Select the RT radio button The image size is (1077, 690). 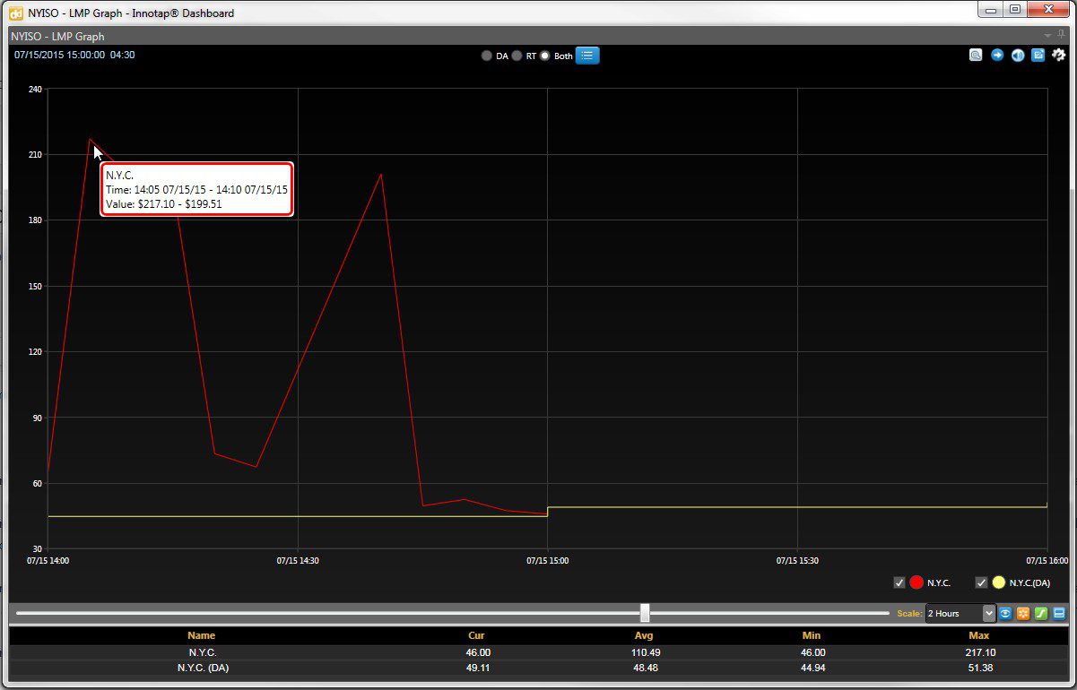tap(517, 56)
